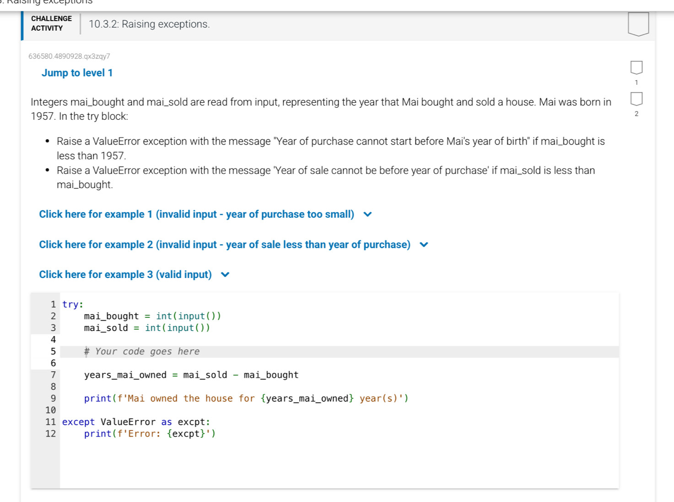Expand example 3 using its chevron arrow
The image size is (674, 502).
click(225, 275)
